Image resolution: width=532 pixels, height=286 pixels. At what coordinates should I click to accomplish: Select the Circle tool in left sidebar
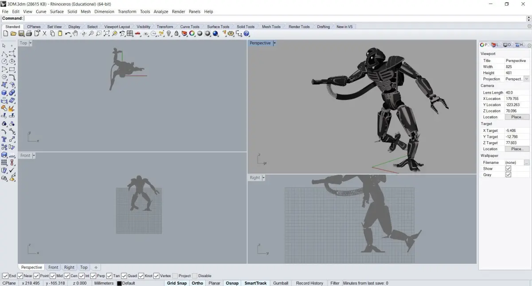tap(4, 61)
